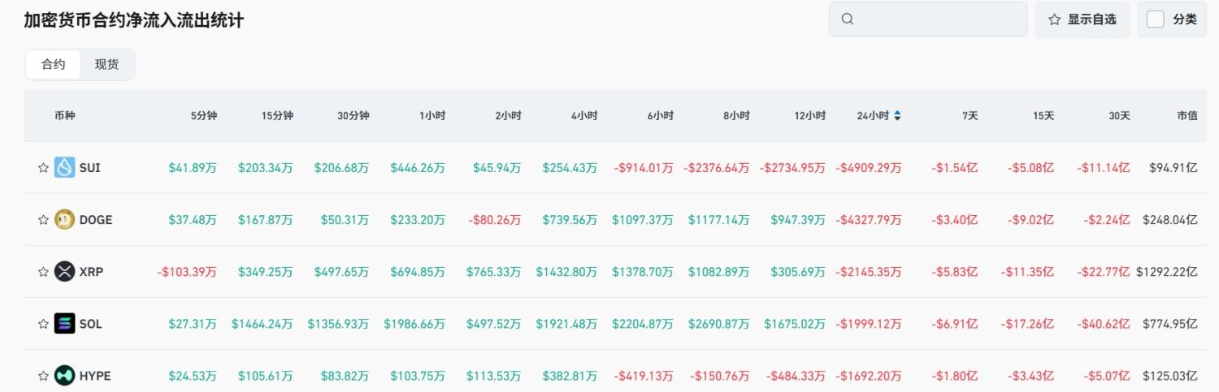Click the SOL coin logo icon
This screenshot has height=392, width=1219.
65,324
